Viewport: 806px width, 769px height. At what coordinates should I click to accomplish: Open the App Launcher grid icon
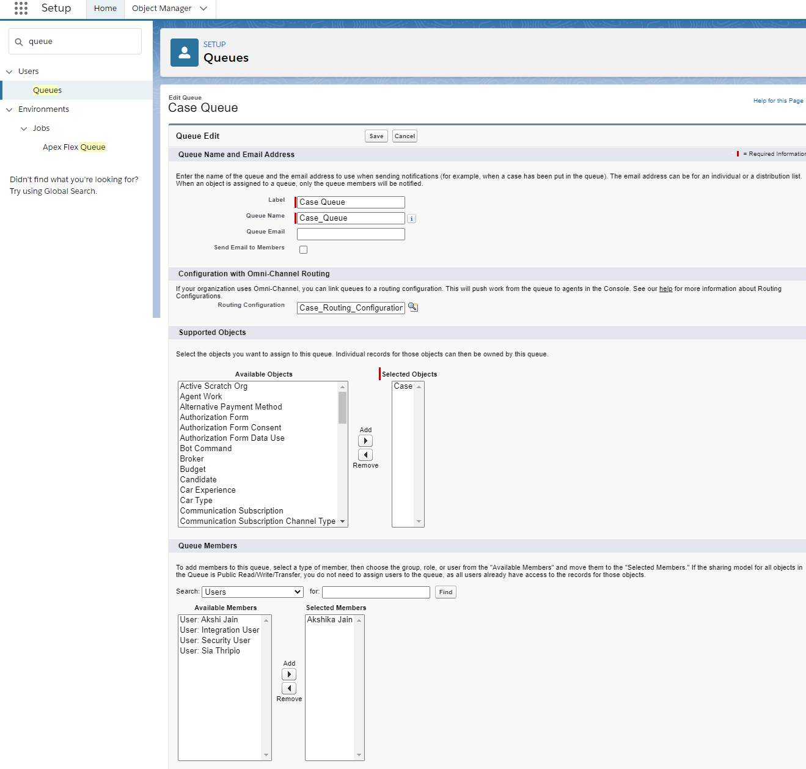click(21, 8)
